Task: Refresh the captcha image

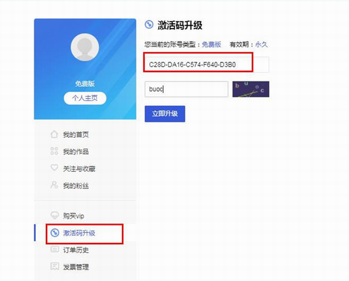Action: pos(251,89)
